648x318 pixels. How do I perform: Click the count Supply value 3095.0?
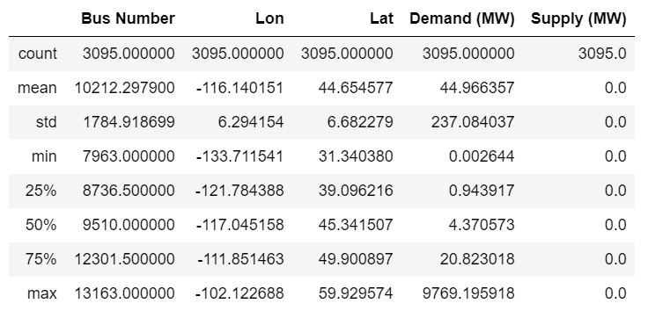[x=602, y=54]
